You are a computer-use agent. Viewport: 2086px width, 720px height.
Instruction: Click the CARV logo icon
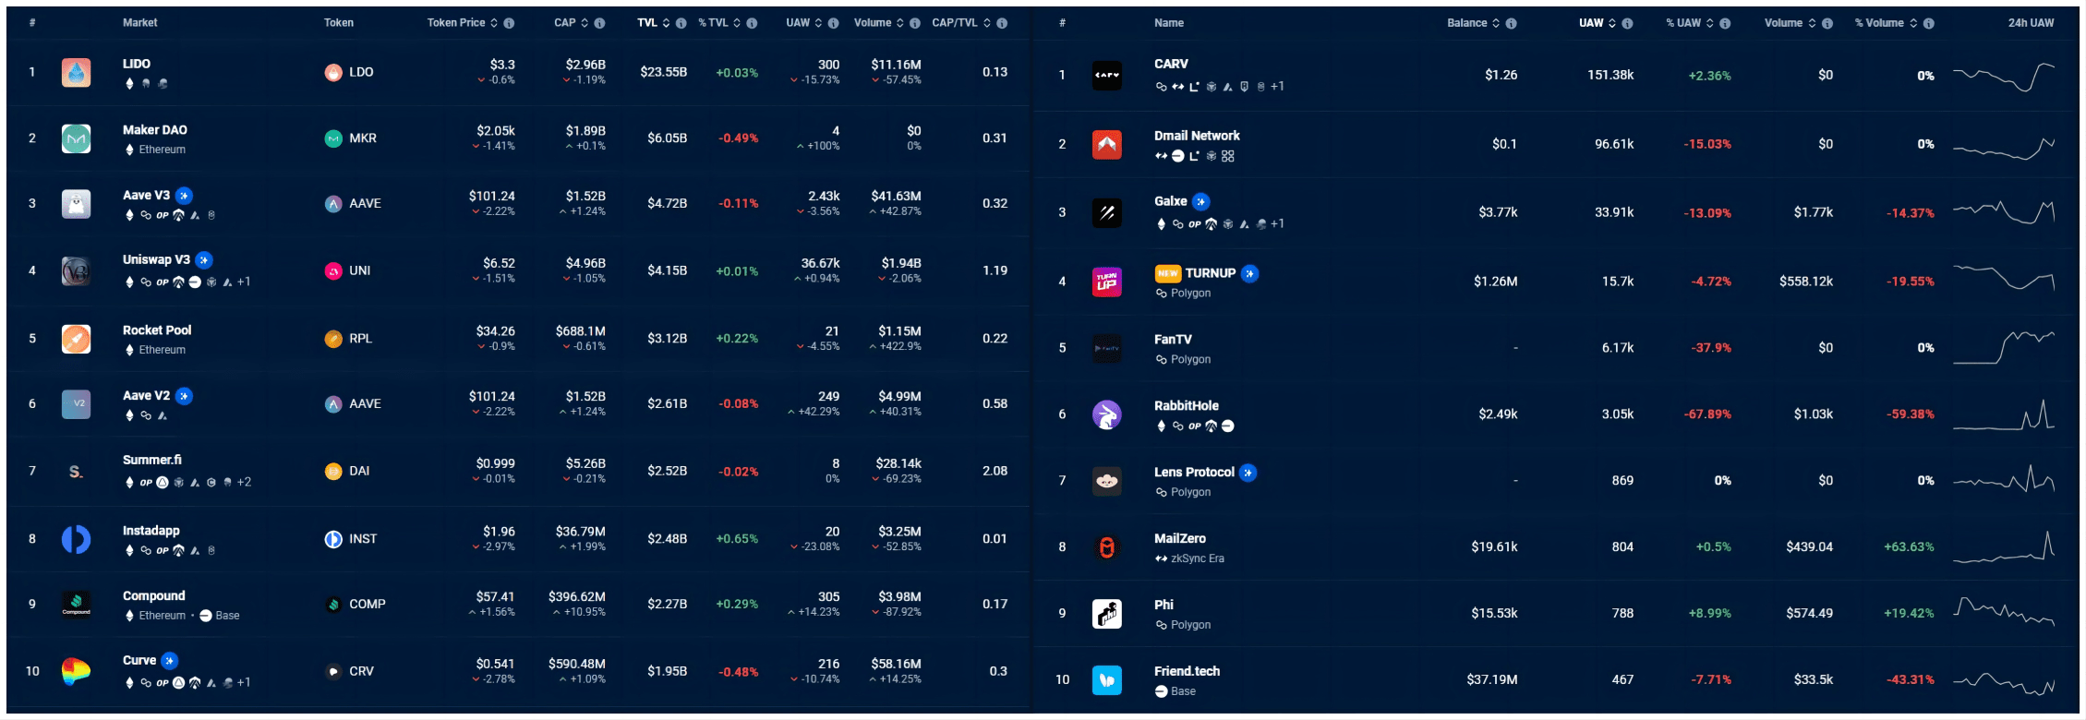[x=1107, y=75]
